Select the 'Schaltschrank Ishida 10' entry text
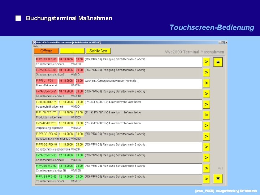The height and width of the screenshot is (195, 260). [x=51, y=170]
